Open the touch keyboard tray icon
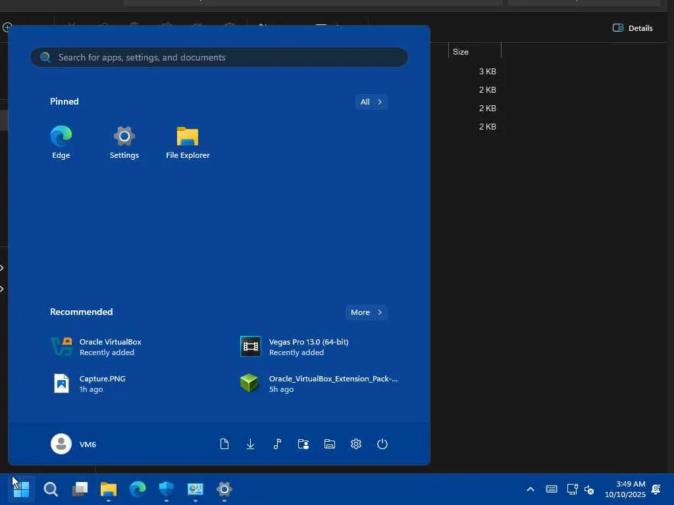Viewport: 674px width, 505px height. point(552,489)
